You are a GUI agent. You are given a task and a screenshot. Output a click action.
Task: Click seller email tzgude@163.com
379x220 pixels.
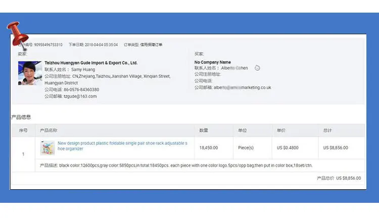[x=80, y=96]
